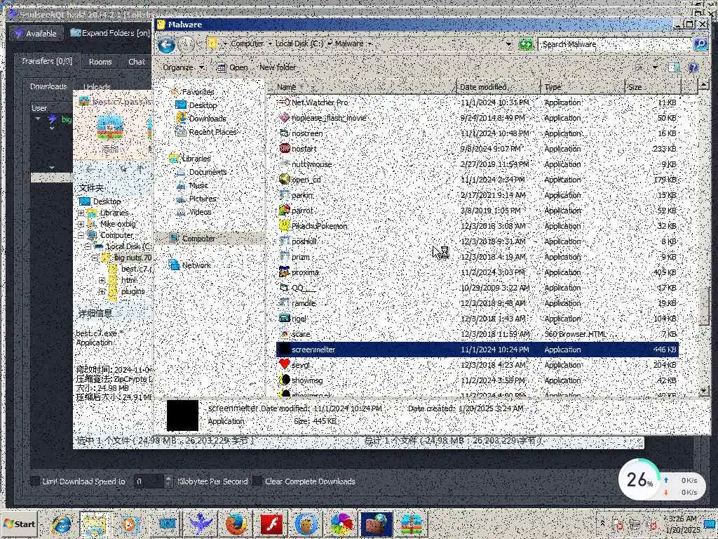Open the Malware breadcrumb dropdown arrow

pos(370,44)
